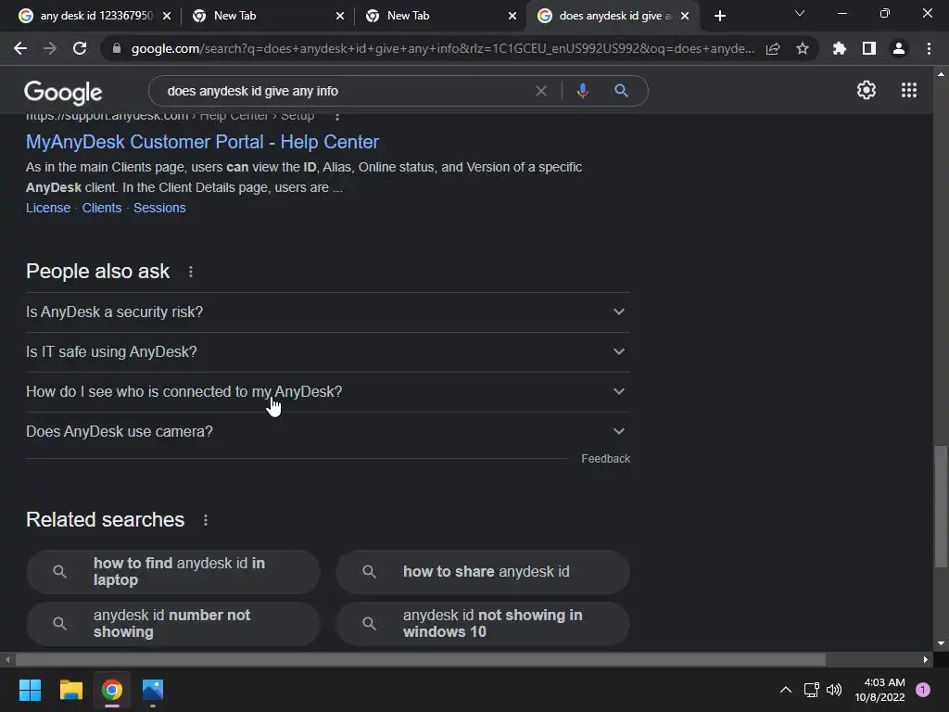View site info via the lock icon
Screen dimensions: 949x712
pos(116,48)
